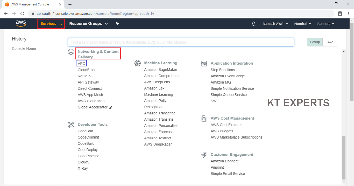Open the notifications bell
This screenshot has width=354, height=186.
pos(254,24)
